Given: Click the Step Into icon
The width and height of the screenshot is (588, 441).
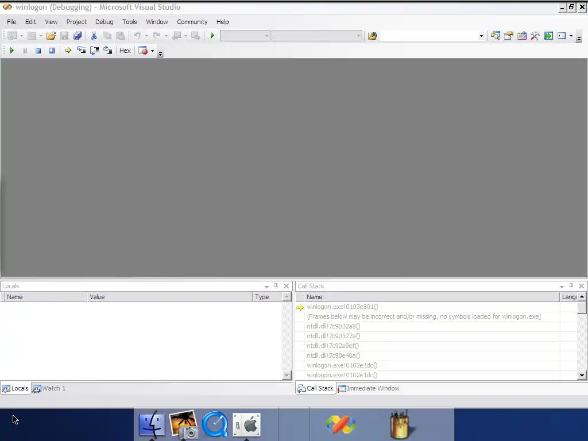Looking at the screenshot, I should pyautogui.click(x=81, y=51).
